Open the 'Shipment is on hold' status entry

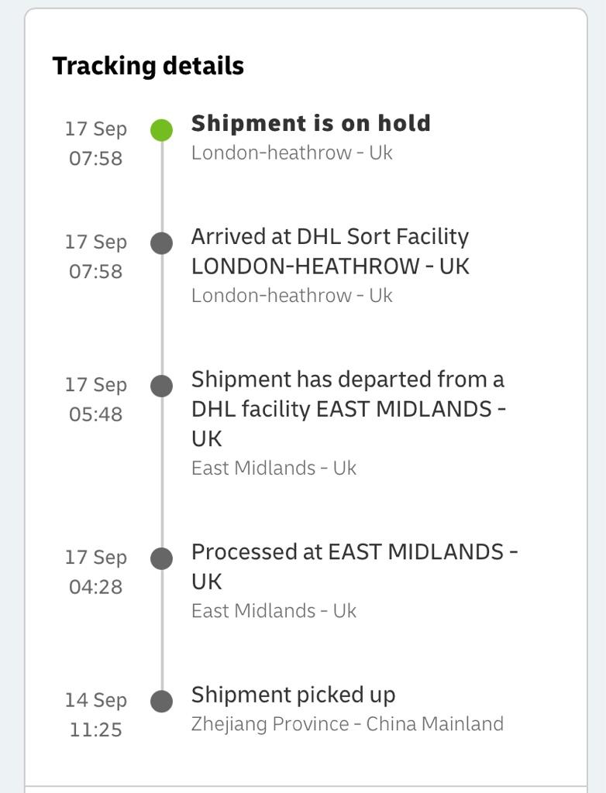(311, 123)
